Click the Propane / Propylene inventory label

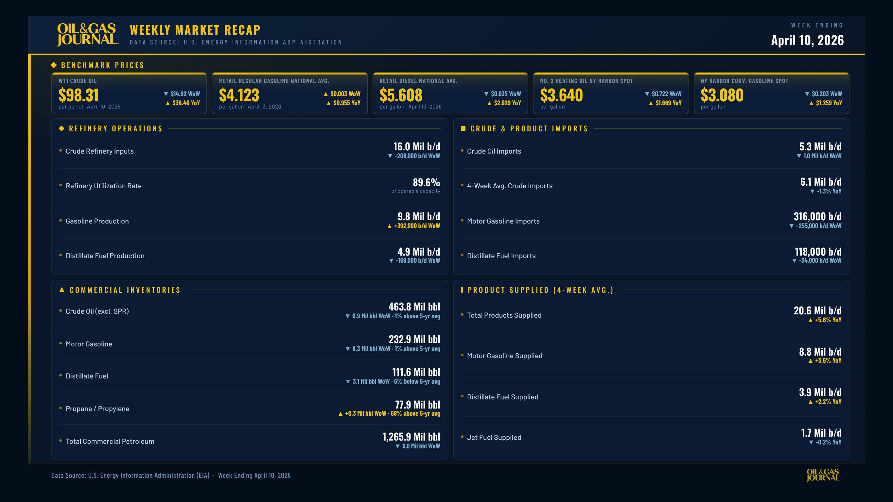coord(97,409)
